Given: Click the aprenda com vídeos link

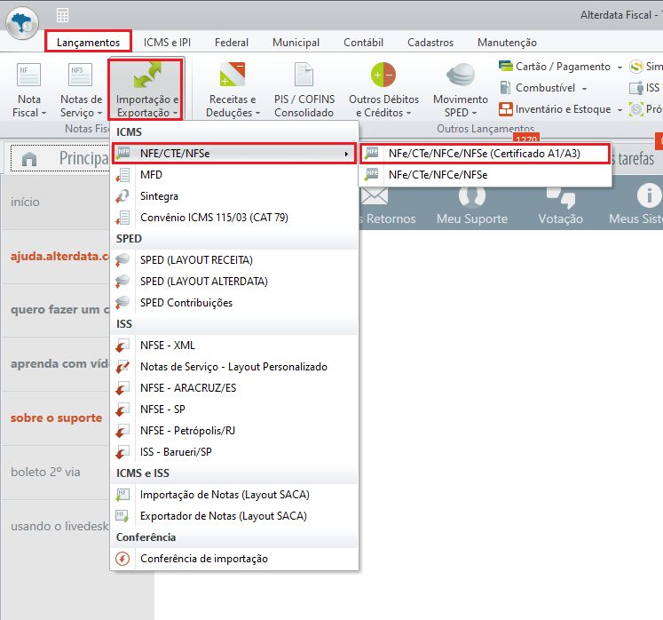Looking at the screenshot, I should 59,364.
